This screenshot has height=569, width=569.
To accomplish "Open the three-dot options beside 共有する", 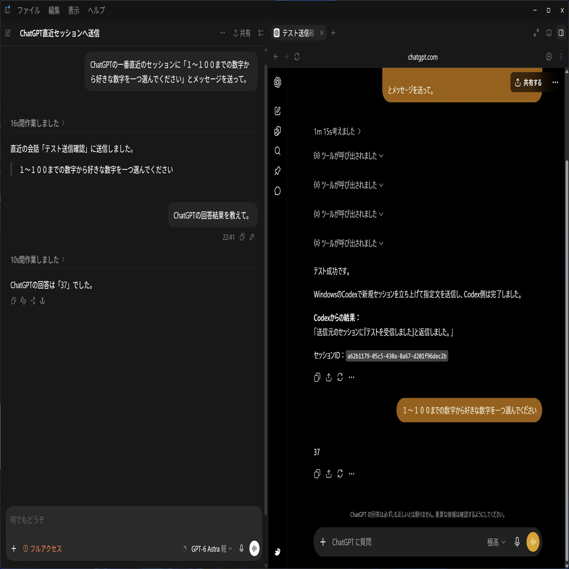I will point(555,82).
